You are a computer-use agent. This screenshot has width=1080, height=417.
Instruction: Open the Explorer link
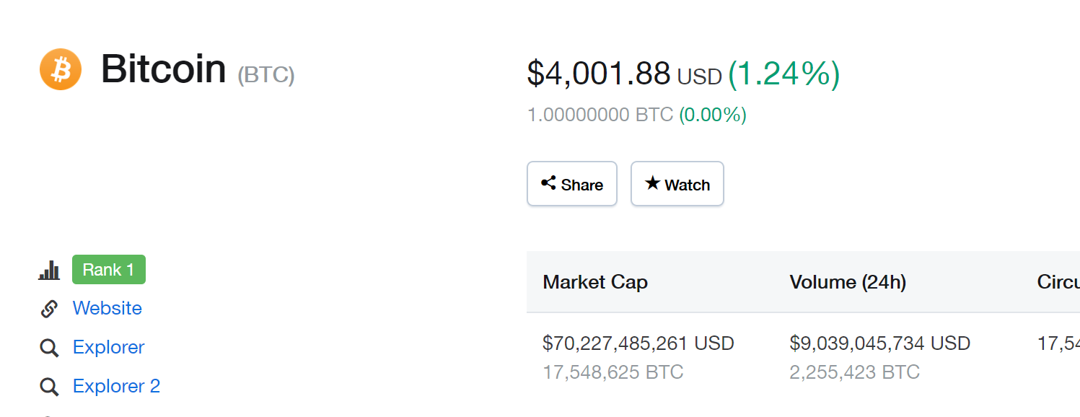(109, 347)
